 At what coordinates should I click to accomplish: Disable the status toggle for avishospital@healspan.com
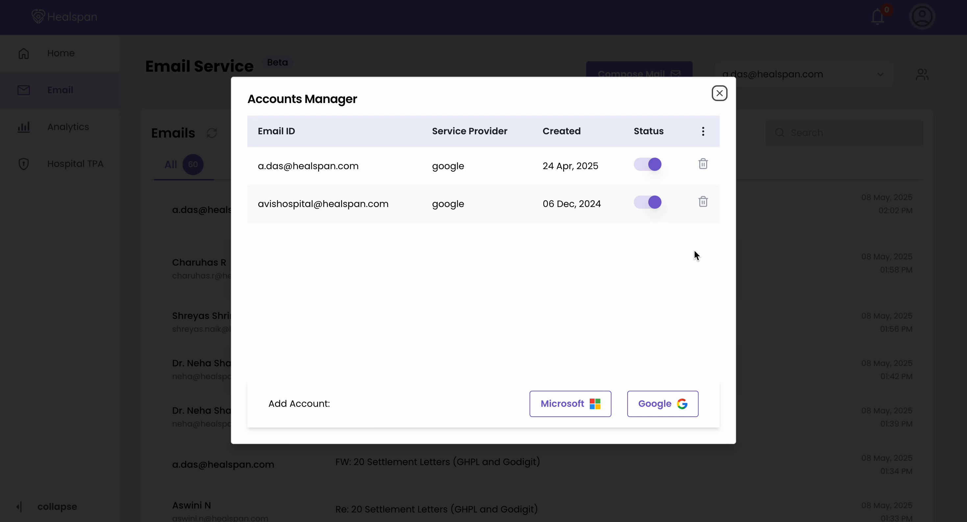pyautogui.click(x=647, y=202)
